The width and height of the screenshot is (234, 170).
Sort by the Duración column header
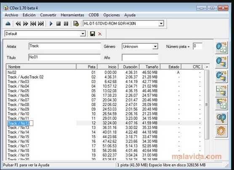tap(129, 67)
